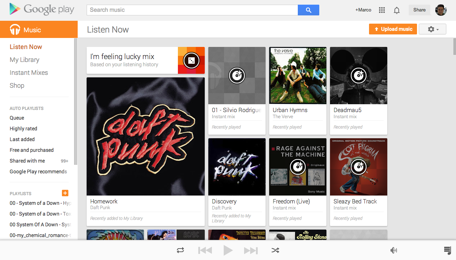Click in the Search music field
The width and height of the screenshot is (456, 260).
click(192, 10)
